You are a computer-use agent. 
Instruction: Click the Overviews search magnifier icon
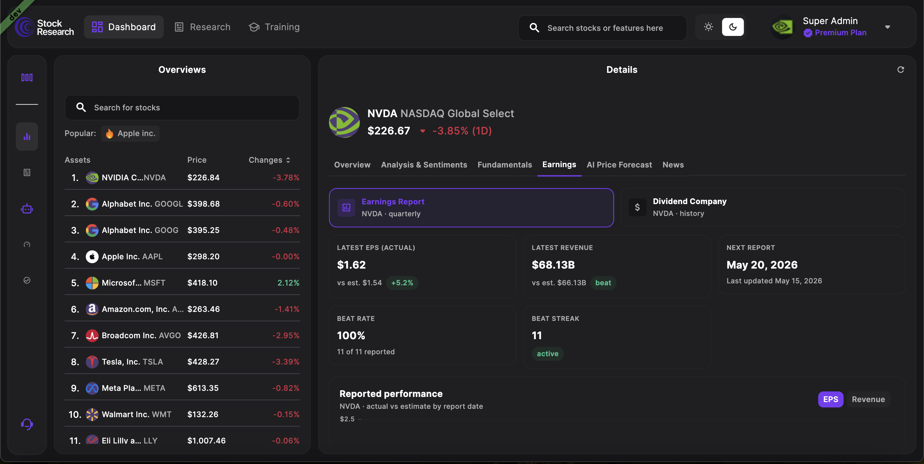click(x=81, y=107)
